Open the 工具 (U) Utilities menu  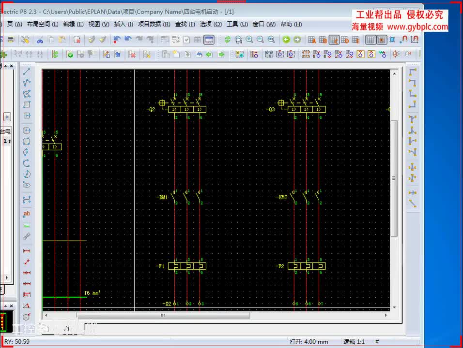[x=237, y=24]
